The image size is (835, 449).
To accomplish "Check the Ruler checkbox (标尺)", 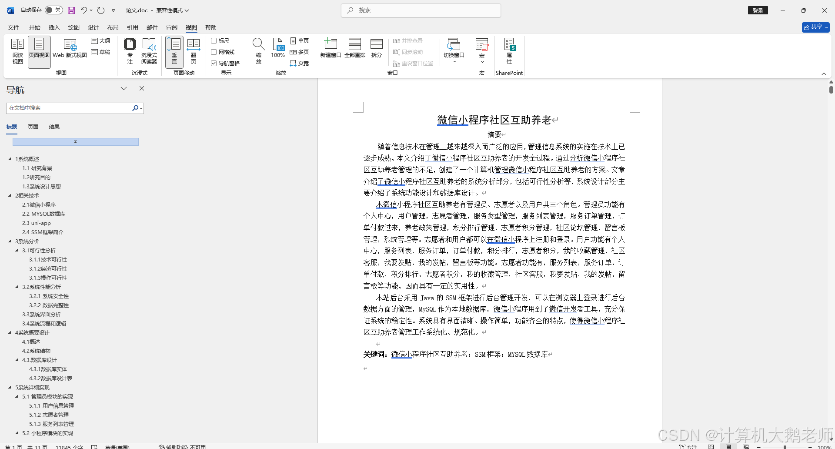I will (214, 41).
